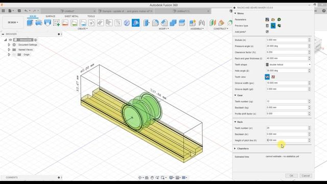Open the ASSEMBLE menu dropdown

point(197,29)
